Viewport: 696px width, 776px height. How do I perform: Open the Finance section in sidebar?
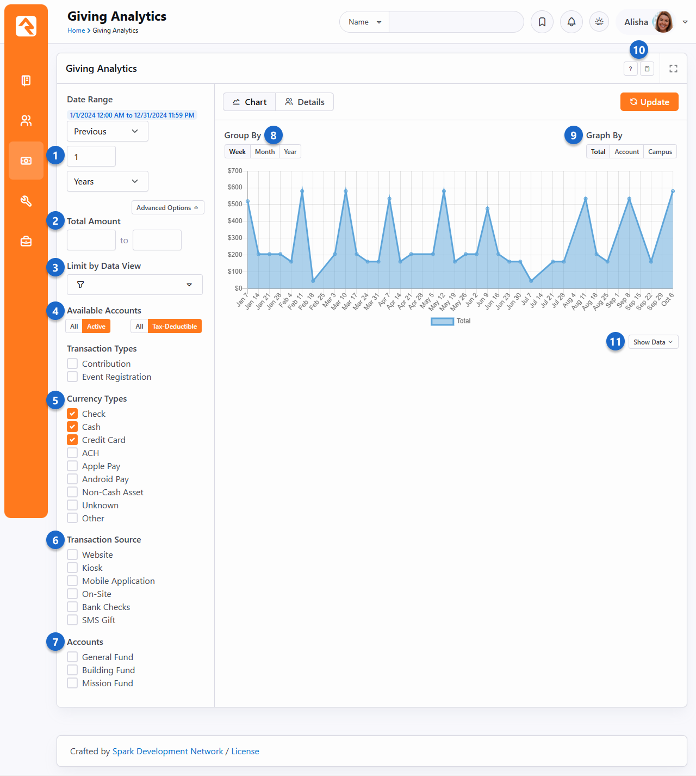(x=26, y=161)
